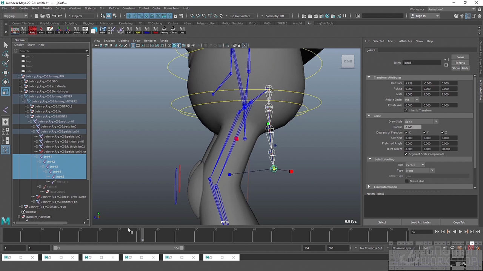
Task: Select joint3 in the Outliner
Action: (54, 167)
